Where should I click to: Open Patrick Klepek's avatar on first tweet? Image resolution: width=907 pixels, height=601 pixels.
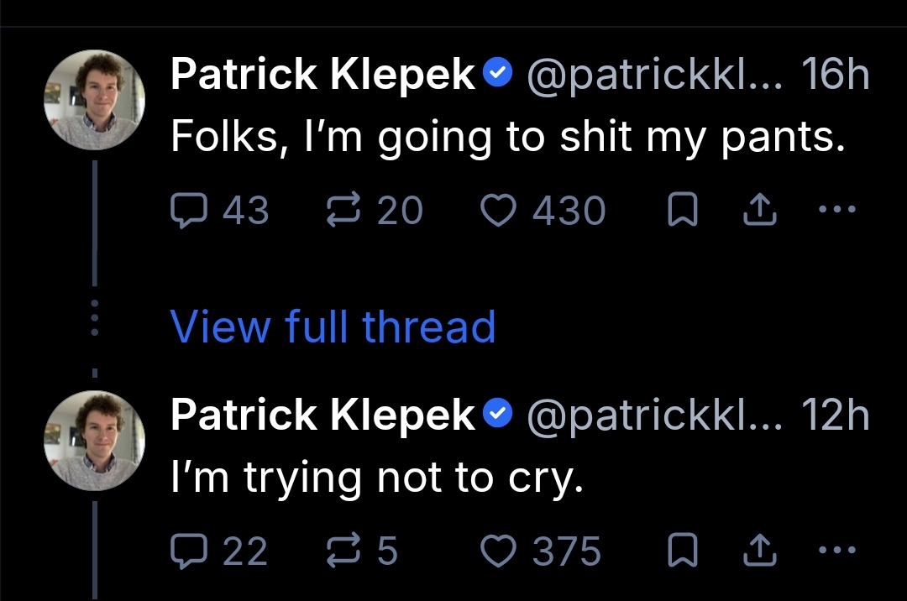click(94, 101)
